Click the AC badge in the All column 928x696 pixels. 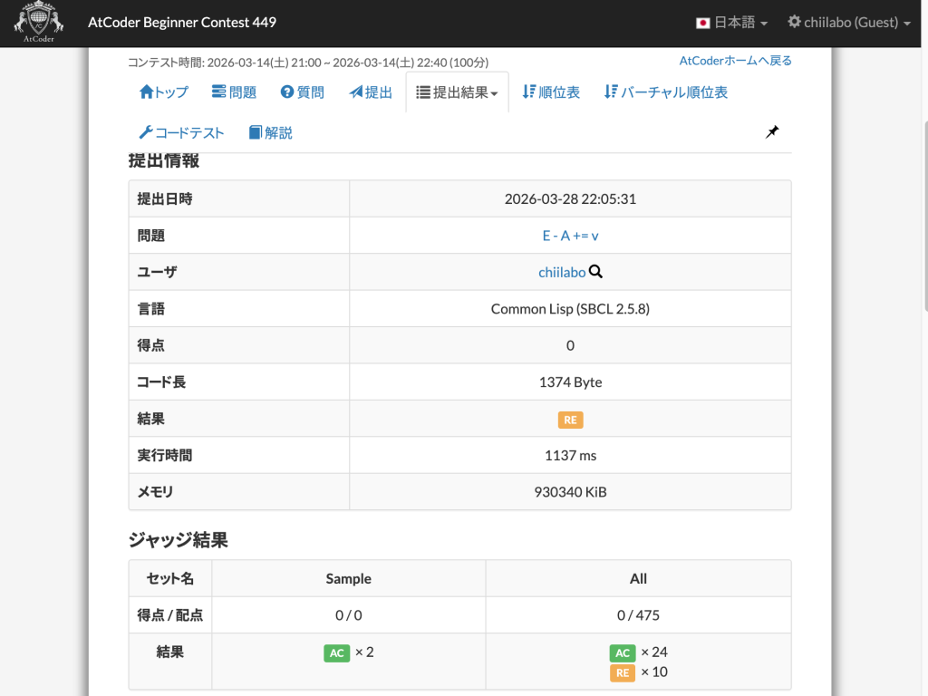(623, 652)
